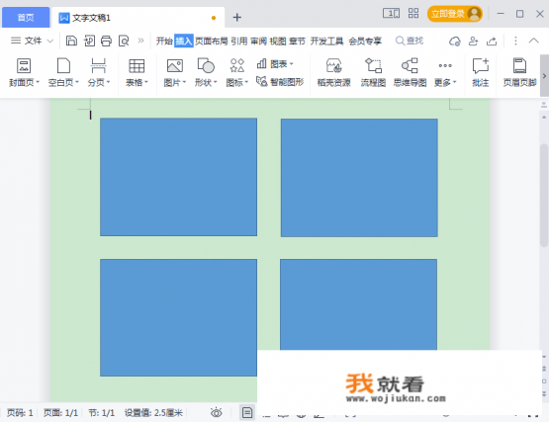Expand the page break (分页) dropdown arrow

tap(108, 83)
